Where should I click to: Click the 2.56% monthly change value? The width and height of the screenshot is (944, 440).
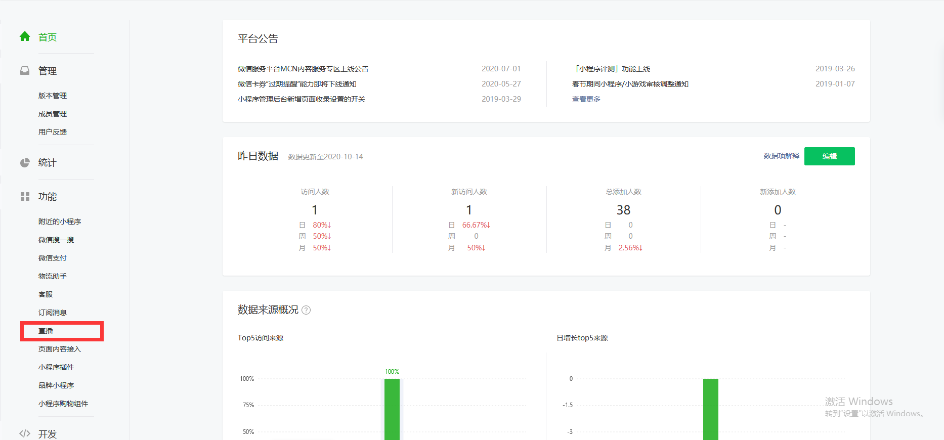[630, 248]
